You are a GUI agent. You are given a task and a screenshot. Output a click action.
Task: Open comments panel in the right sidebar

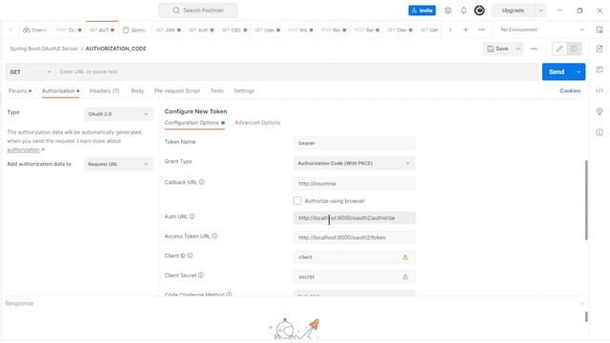coord(600,70)
